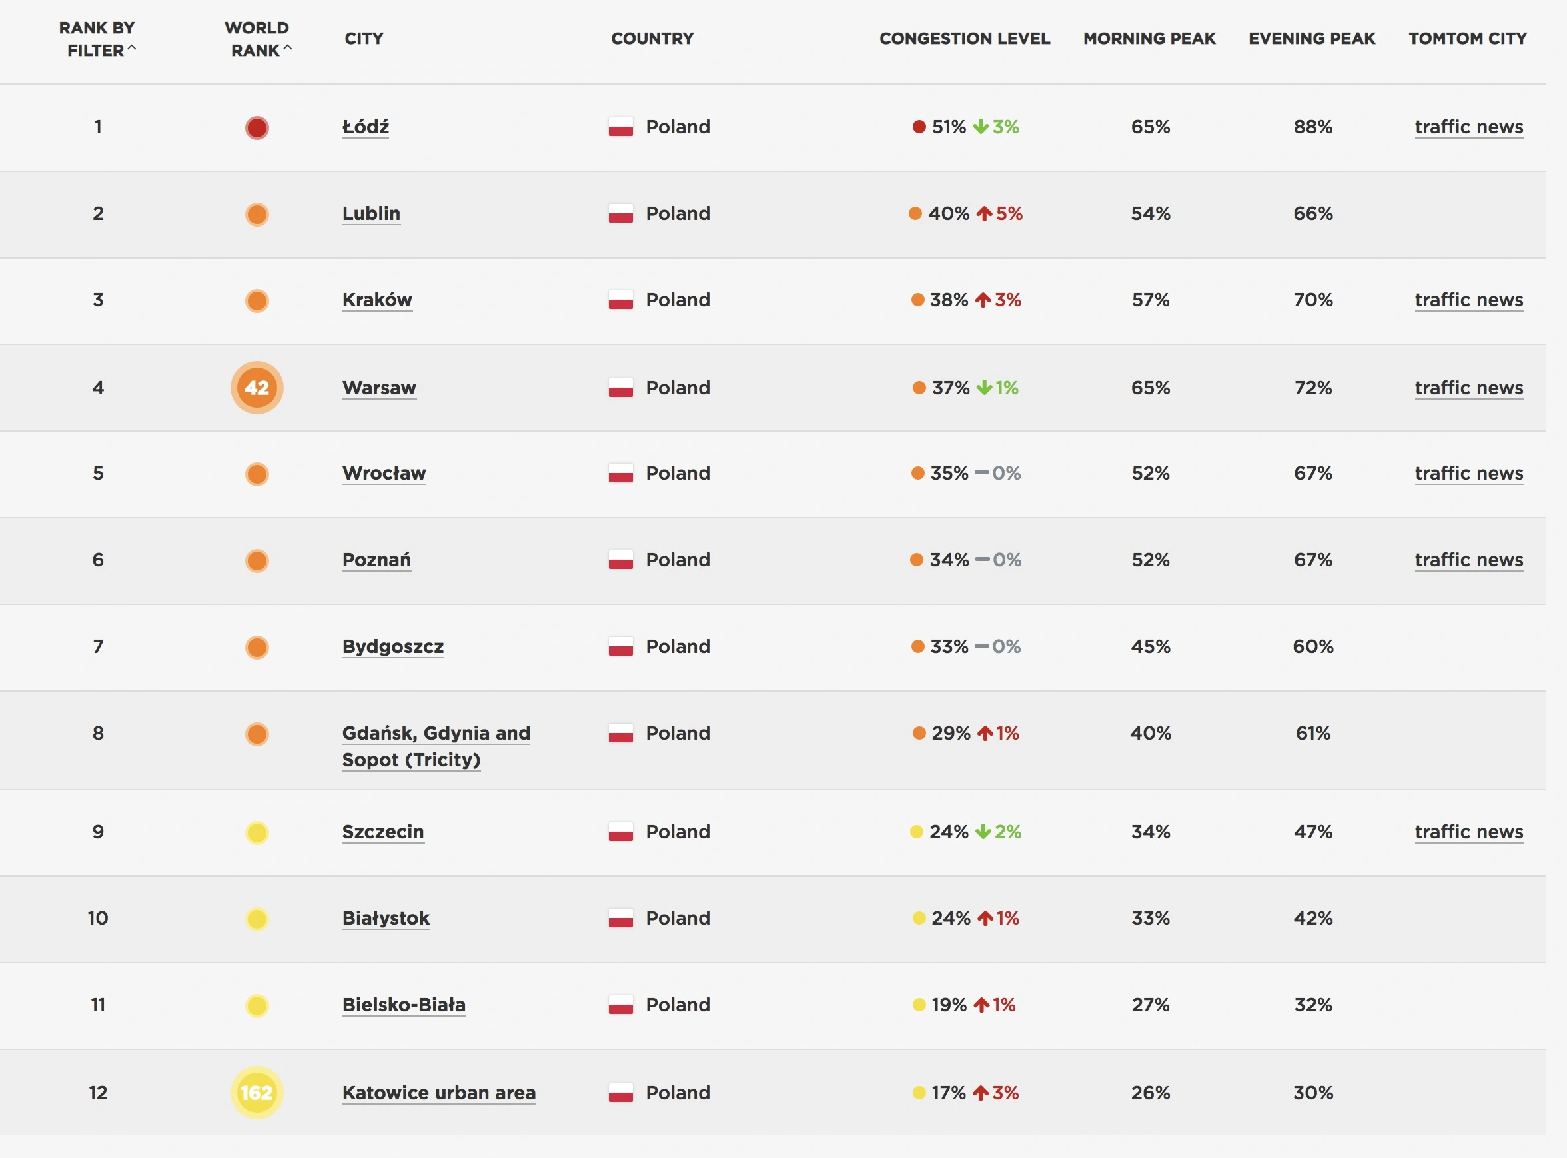
Task: Click the Morning Peak column header
Action: 1149,39
